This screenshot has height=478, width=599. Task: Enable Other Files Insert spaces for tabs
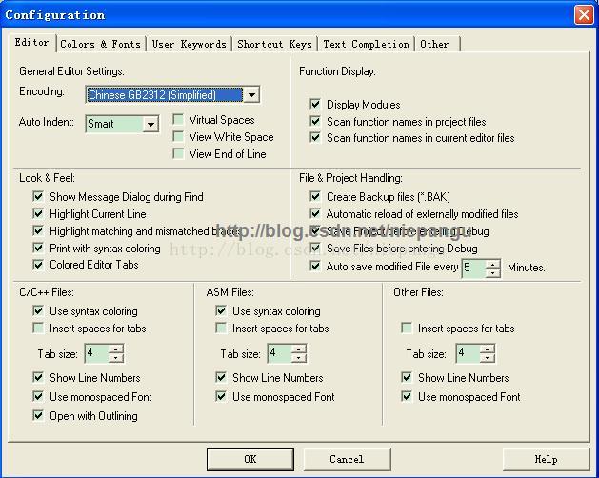click(407, 328)
